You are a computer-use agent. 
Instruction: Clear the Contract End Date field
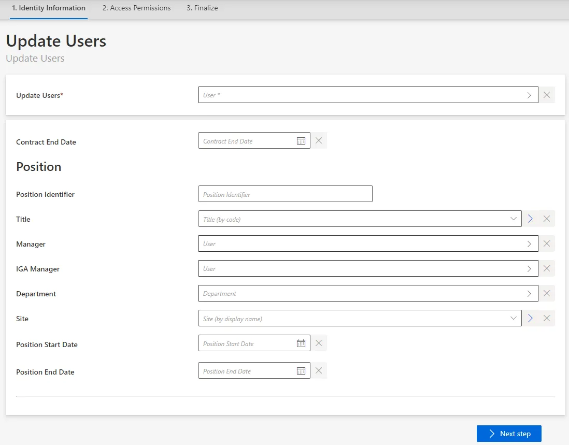[x=319, y=140]
